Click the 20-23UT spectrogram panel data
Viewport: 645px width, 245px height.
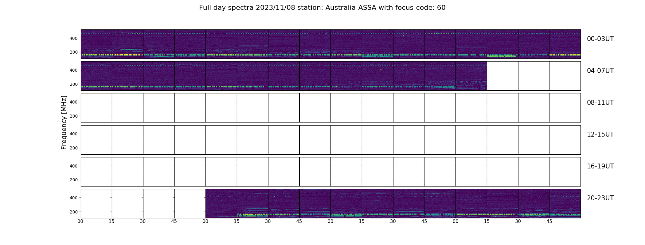tap(393, 204)
